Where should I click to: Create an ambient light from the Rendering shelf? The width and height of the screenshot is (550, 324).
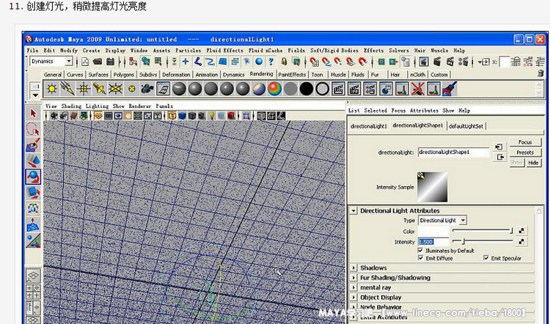(x=51, y=89)
